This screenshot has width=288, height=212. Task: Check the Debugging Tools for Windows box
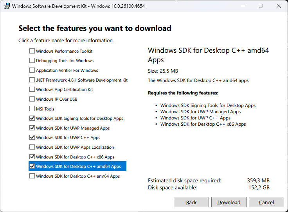(x=32, y=60)
